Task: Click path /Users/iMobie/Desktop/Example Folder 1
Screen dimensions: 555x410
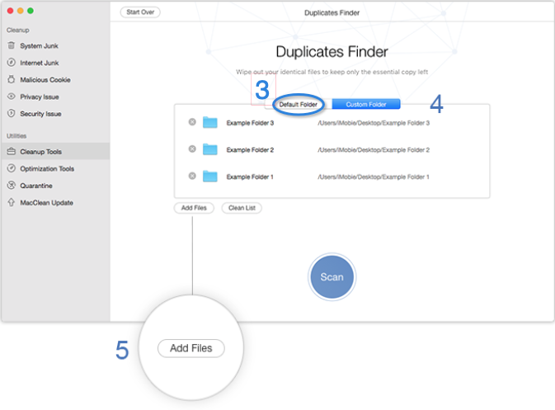Action: click(x=373, y=177)
